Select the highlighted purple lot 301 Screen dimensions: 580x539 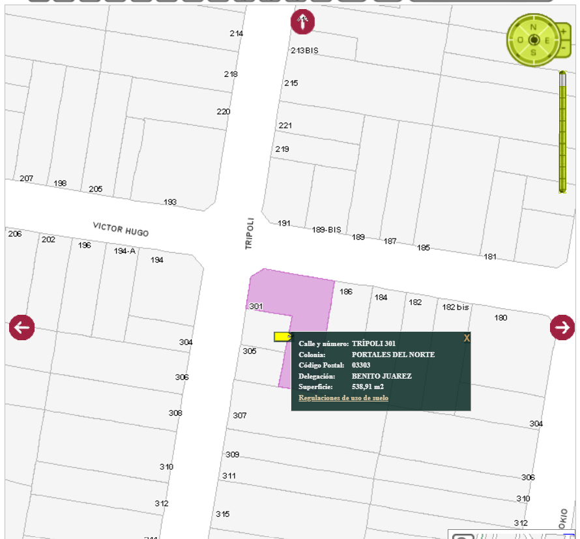pos(300,293)
